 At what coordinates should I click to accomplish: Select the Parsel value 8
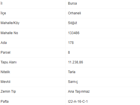(x=69, y=52)
